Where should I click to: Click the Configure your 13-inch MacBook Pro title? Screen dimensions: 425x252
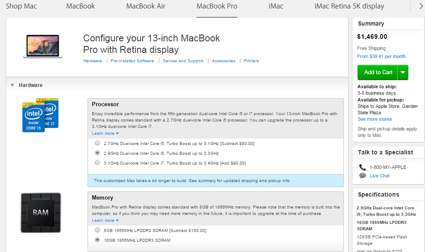pos(152,44)
